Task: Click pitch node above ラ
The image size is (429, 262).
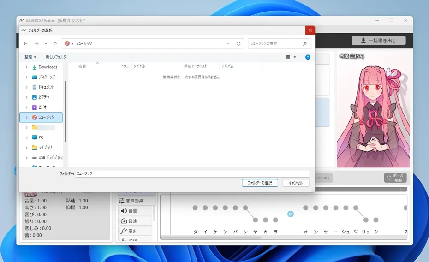Action: tap(275, 220)
